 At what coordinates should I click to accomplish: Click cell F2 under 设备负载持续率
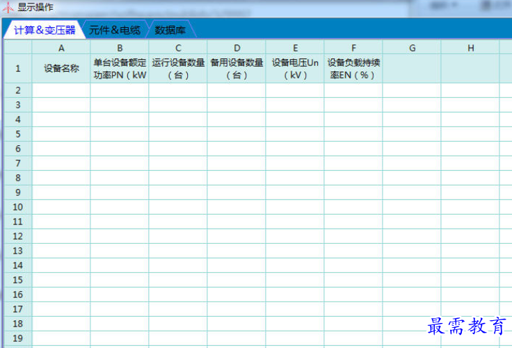coord(353,90)
